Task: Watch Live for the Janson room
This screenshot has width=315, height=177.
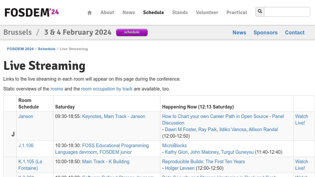Action: 302,120
